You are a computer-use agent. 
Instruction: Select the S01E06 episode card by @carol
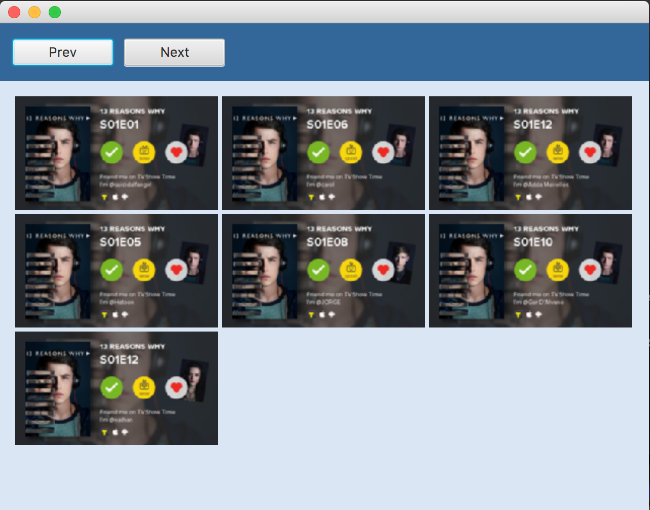(x=323, y=153)
